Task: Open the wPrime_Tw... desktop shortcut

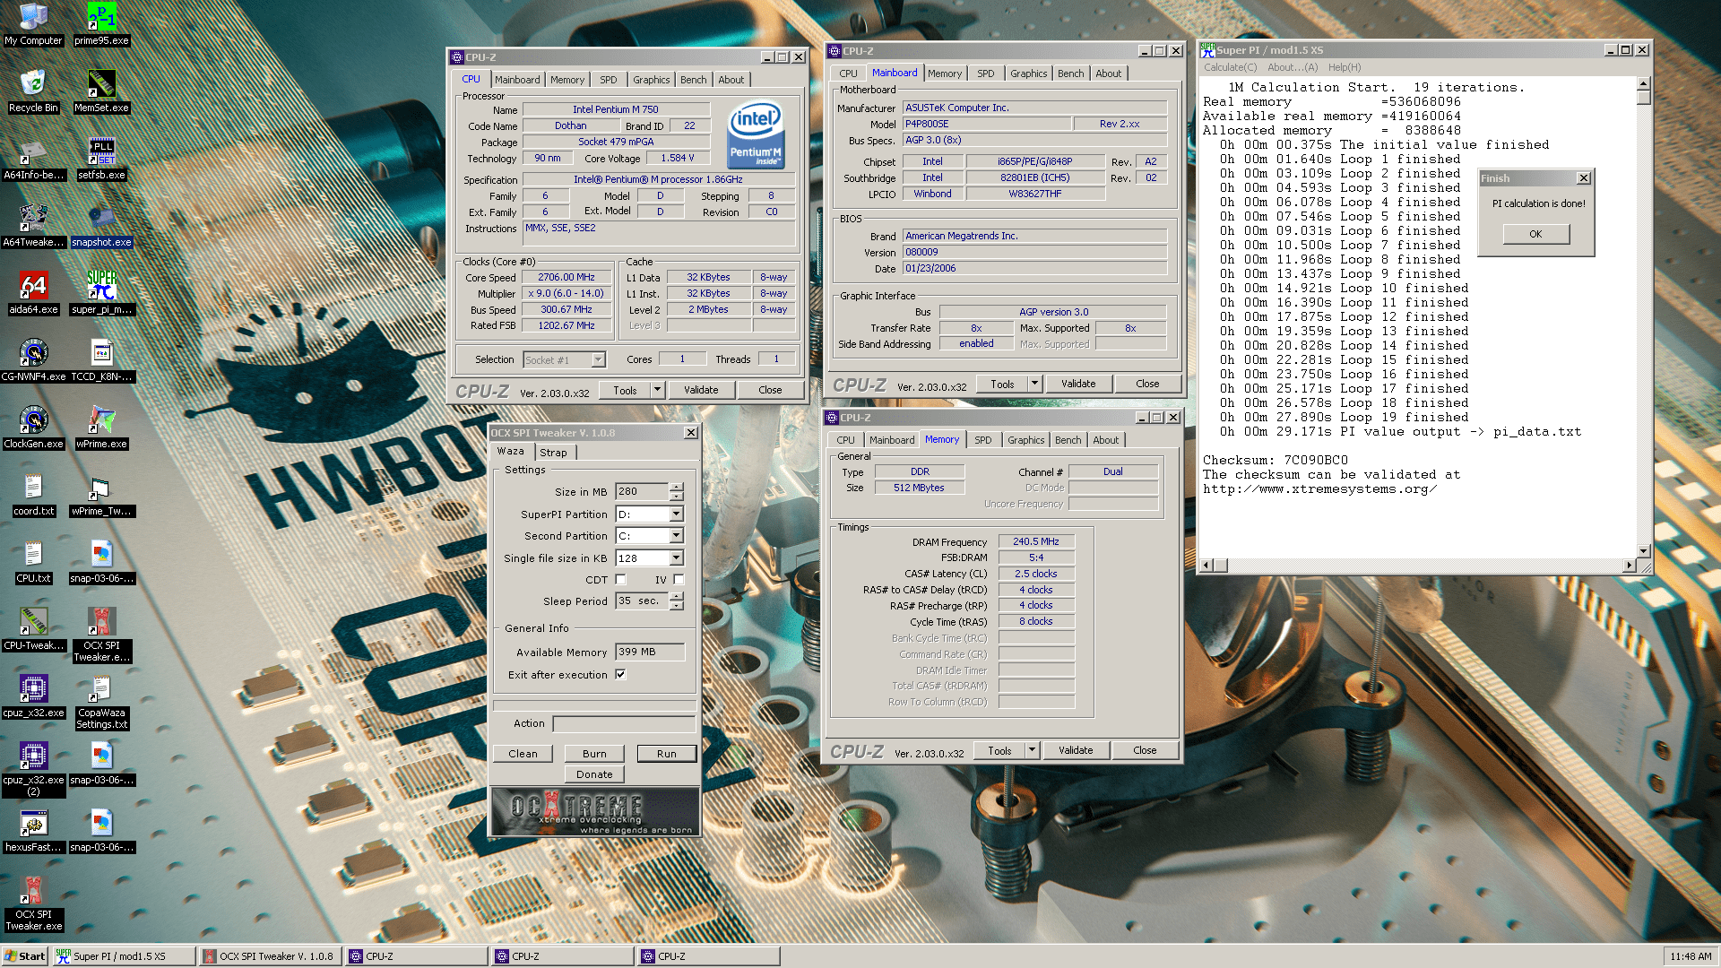Action: coord(101,495)
